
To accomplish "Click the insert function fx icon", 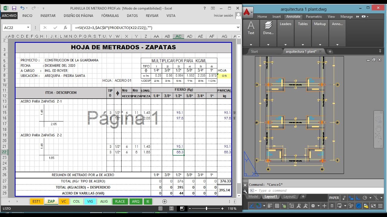I will pos(65,27).
